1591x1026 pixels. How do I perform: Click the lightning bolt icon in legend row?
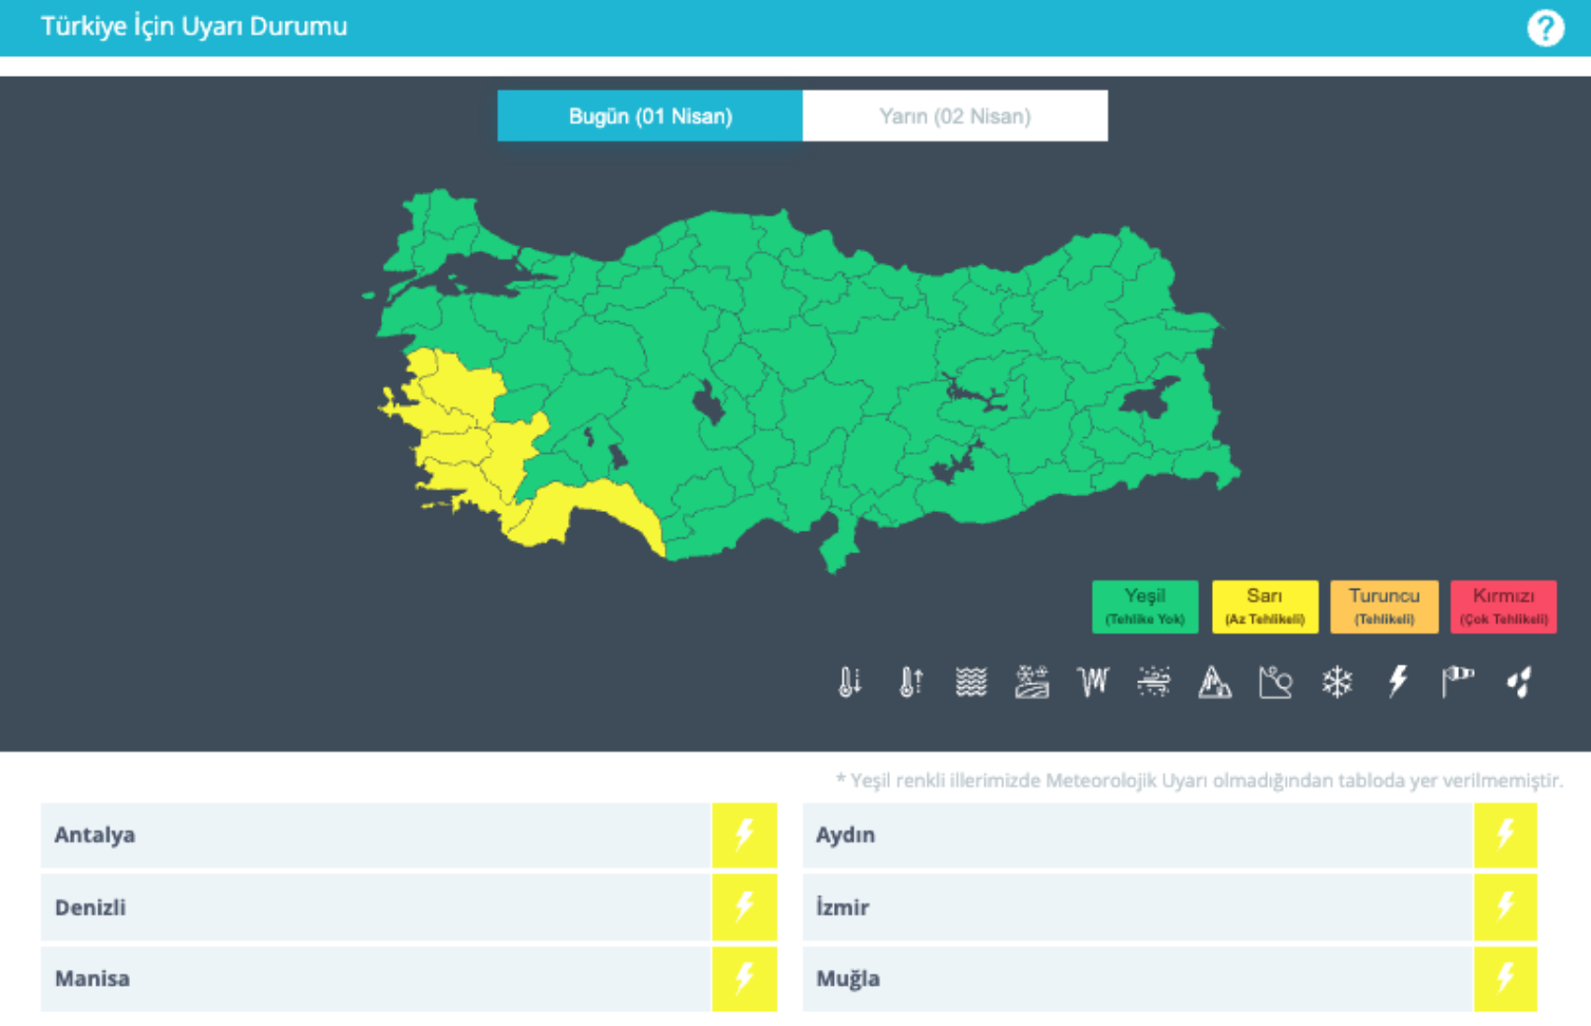pyautogui.click(x=1397, y=682)
